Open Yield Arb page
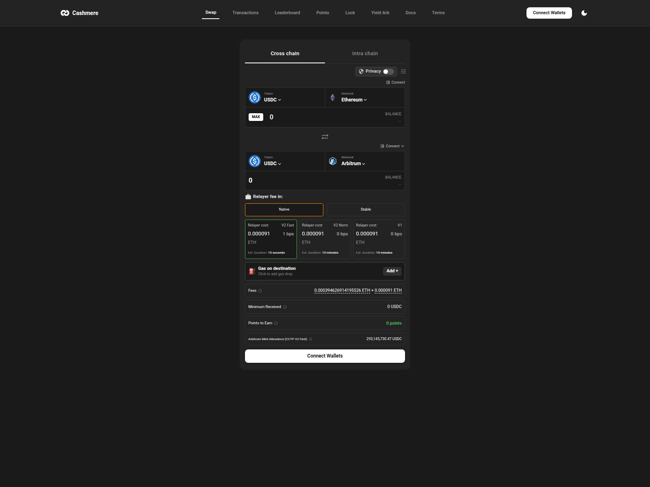The image size is (650, 487). (380, 13)
